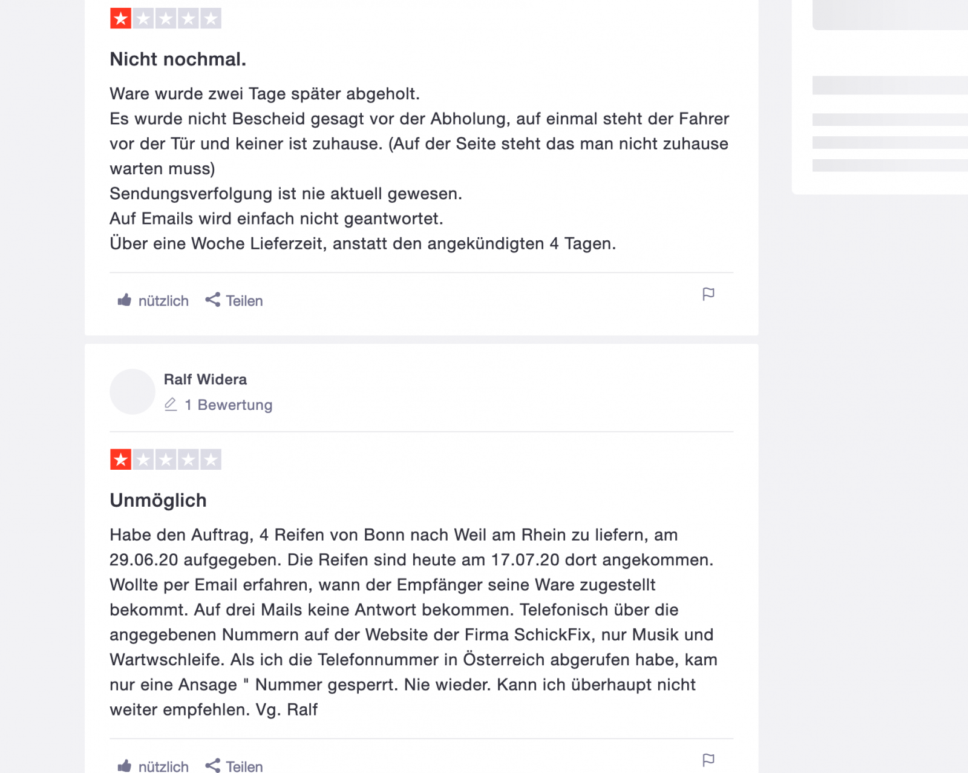Flag the 'Unmöglich' review by Ralf

tap(708, 760)
